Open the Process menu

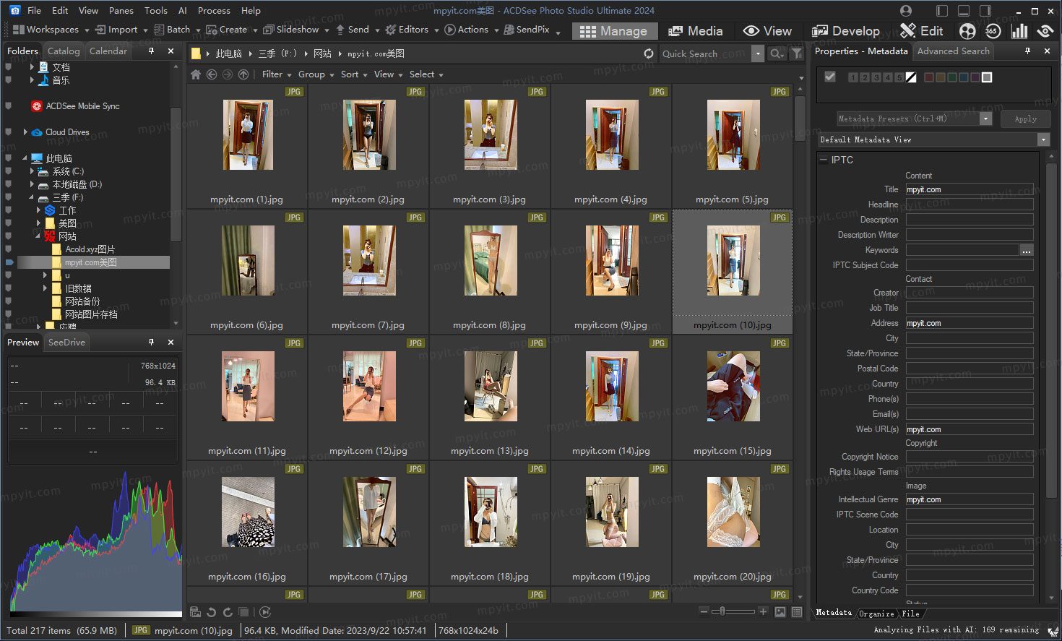tap(214, 11)
